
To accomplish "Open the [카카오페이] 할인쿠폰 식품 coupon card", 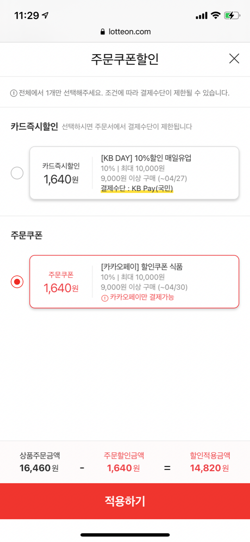I will click(134, 282).
